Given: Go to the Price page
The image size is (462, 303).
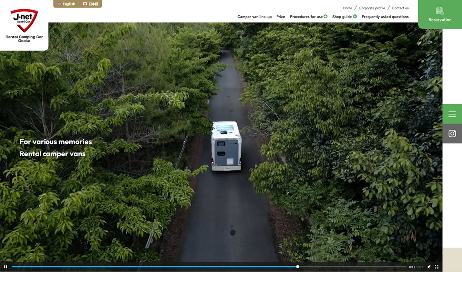Looking at the screenshot, I should click(280, 17).
